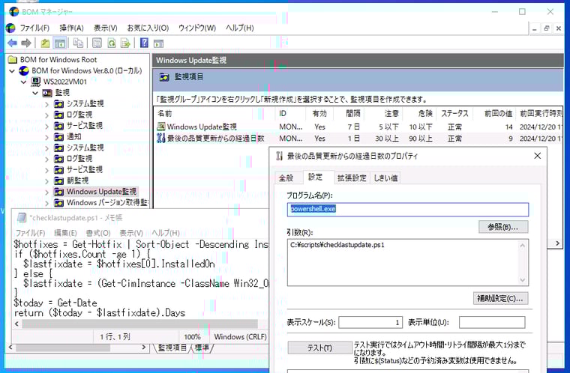Collapse the 監視 tree node
Image resolution: width=570 pixels, height=373 pixels.
[x=35, y=93]
